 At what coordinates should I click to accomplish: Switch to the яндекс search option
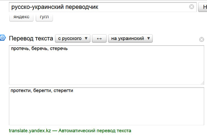click(x=22, y=16)
